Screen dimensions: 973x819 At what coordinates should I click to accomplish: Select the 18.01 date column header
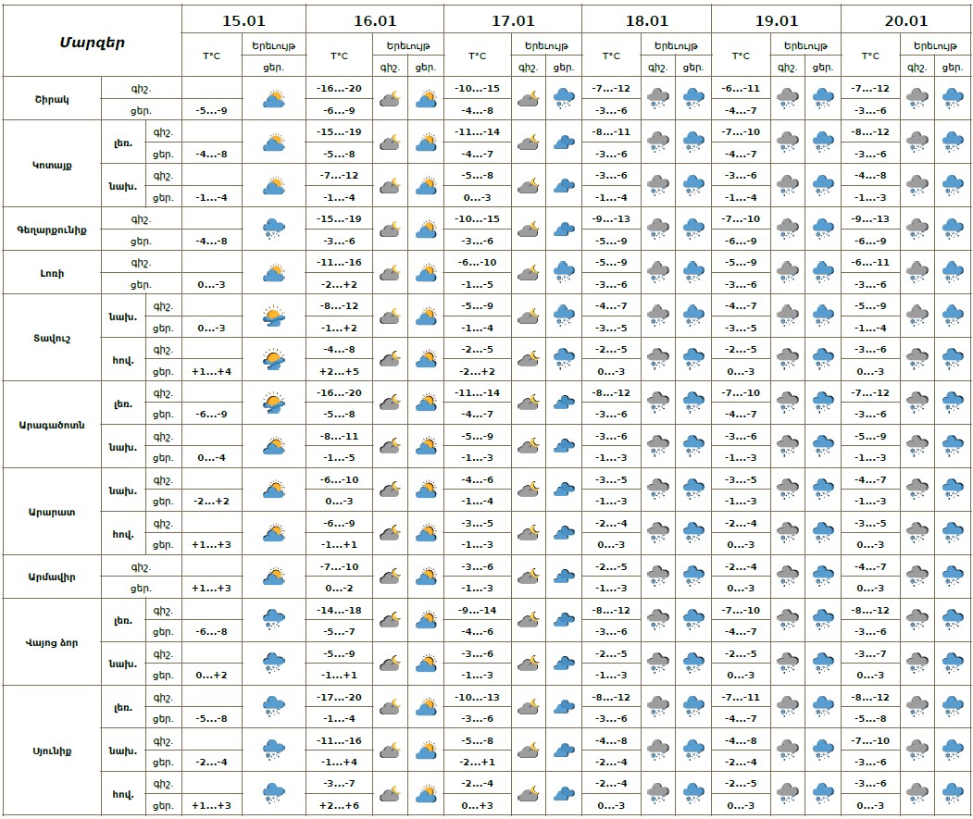click(646, 20)
